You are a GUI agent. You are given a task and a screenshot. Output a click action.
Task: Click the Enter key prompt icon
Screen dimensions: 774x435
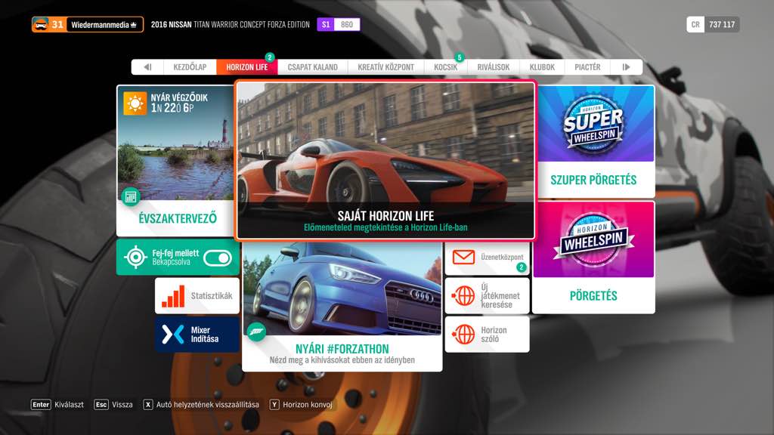point(41,405)
